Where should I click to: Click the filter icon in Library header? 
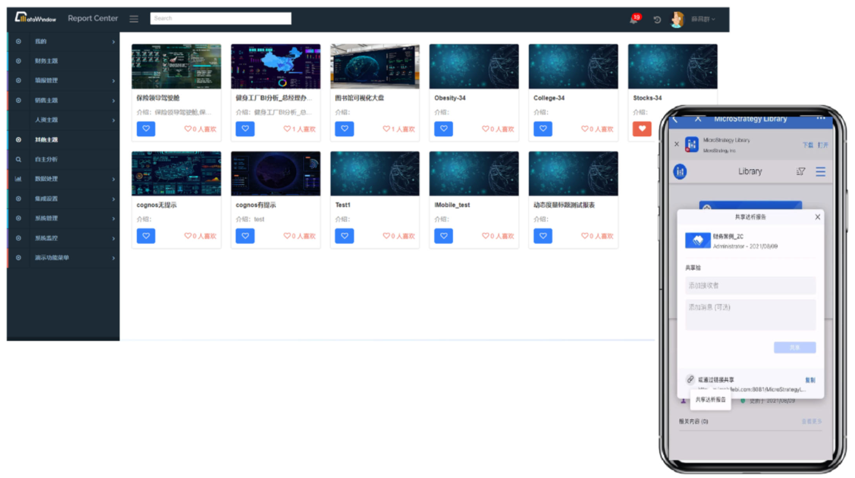tap(800, 172)
